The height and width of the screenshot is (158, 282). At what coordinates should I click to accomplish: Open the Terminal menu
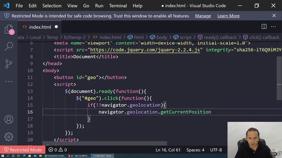point(118,6)
